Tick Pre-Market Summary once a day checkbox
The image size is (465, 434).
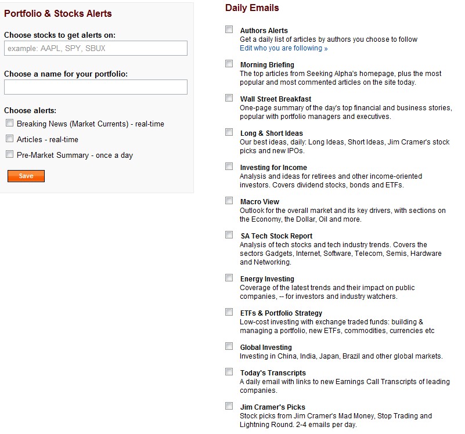click(9, 154)
